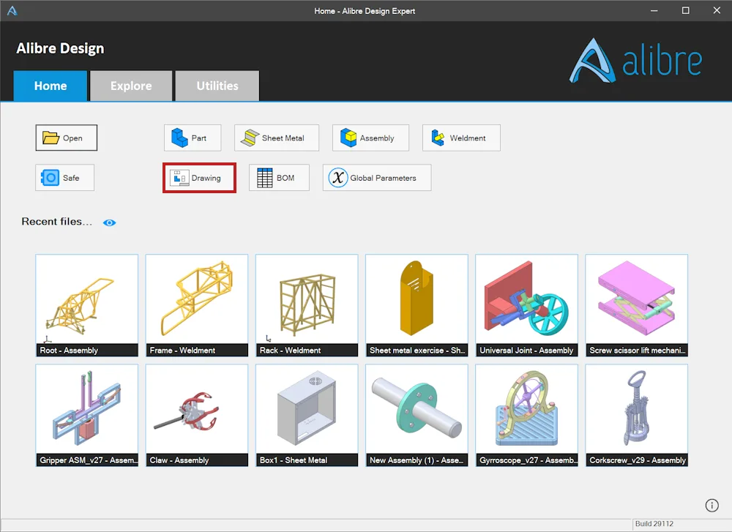
Task: Open the Gripper ASM_v27 recent file
Action: [87, 416]
